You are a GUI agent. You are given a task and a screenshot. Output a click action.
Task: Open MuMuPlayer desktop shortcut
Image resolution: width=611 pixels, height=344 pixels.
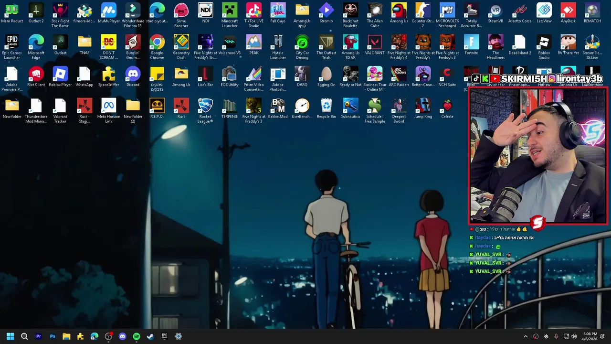click(x=109, y=13)
